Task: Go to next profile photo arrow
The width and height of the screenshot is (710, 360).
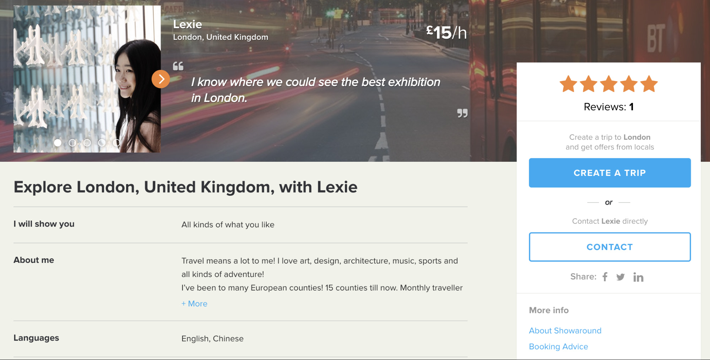Action: tap(161, 79)
